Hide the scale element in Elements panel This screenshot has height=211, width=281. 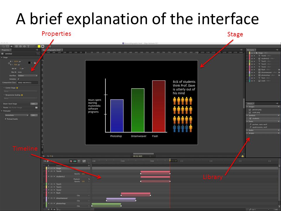(x=252, y=81)
